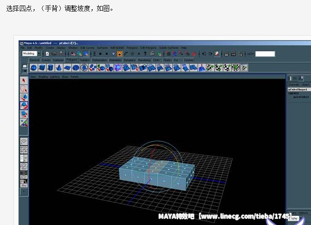311x225 pixels.
Task: Toggle the square selection mask button
Action: click(100, 54)
